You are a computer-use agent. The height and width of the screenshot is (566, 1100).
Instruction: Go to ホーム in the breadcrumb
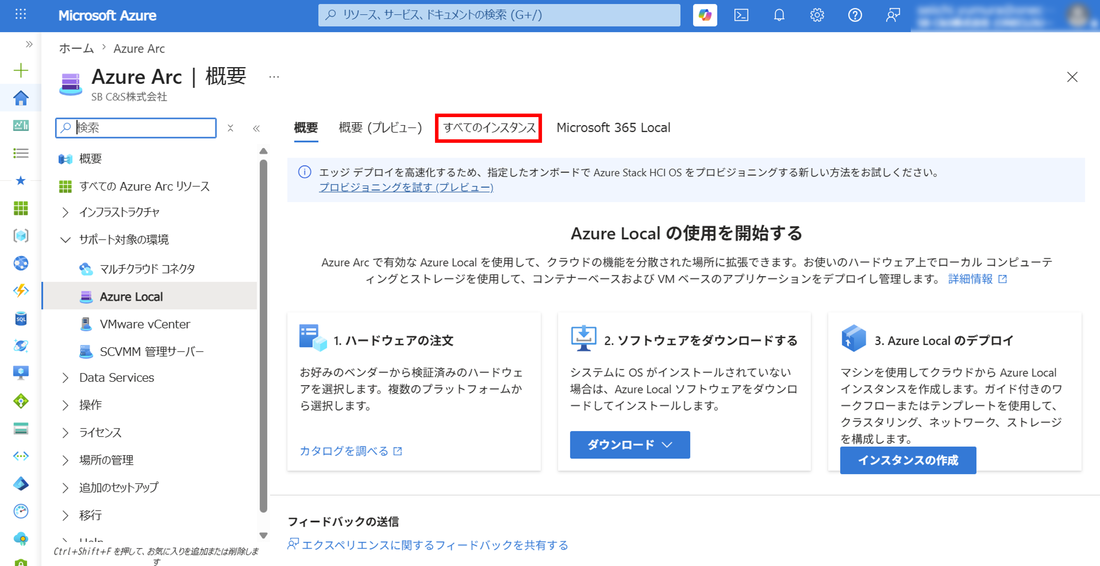(76, 48)
